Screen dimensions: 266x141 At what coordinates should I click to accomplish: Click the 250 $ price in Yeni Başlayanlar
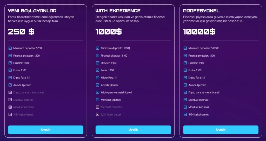[21, 32]
